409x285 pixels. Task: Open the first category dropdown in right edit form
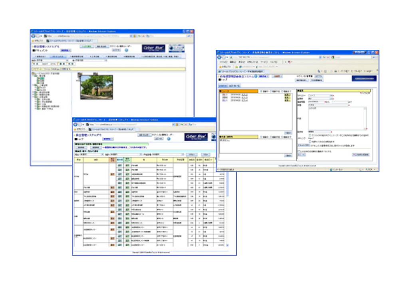[320, 96]
